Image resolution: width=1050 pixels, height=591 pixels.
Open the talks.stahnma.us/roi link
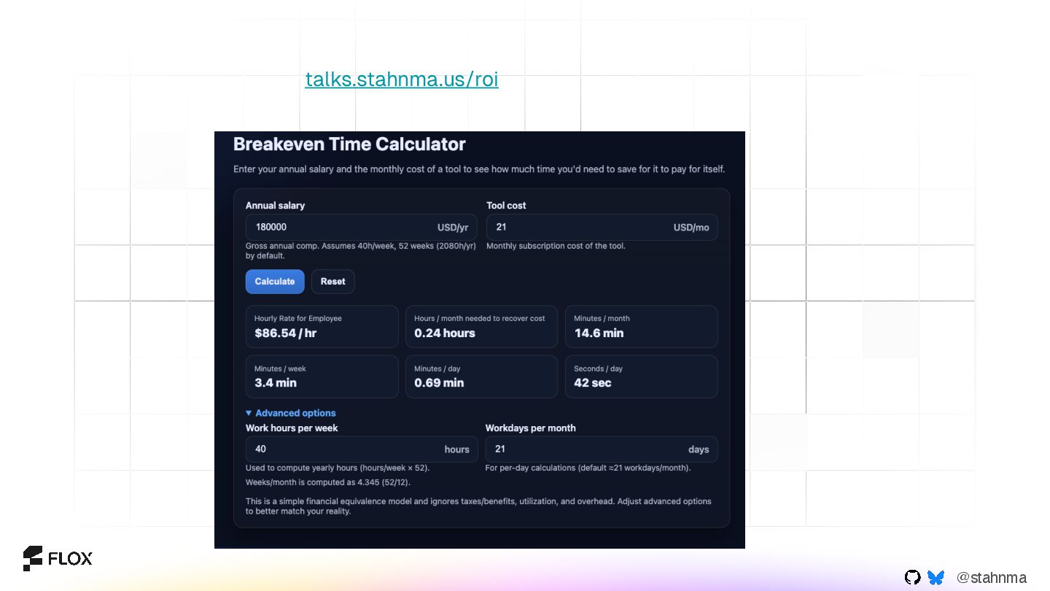click(401, 80)
